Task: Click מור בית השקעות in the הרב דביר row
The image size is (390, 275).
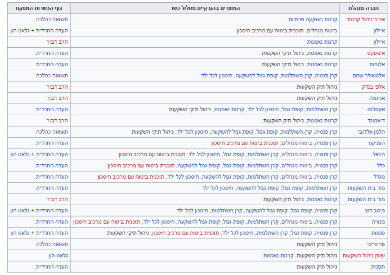Action: pos(366,199)
